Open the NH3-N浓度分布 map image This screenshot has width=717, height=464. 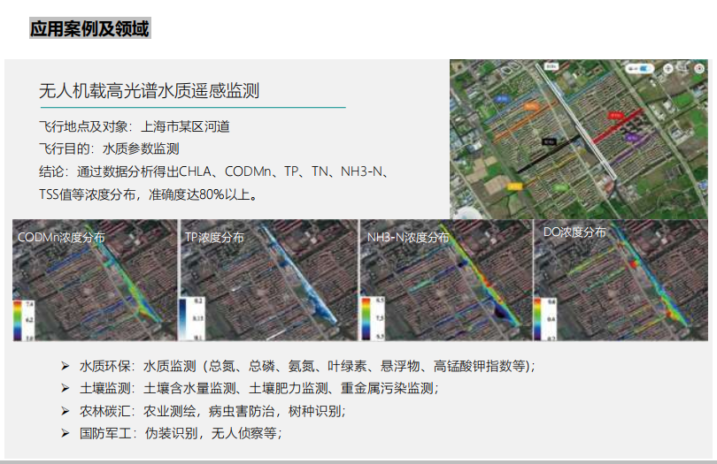pos(447,280)
